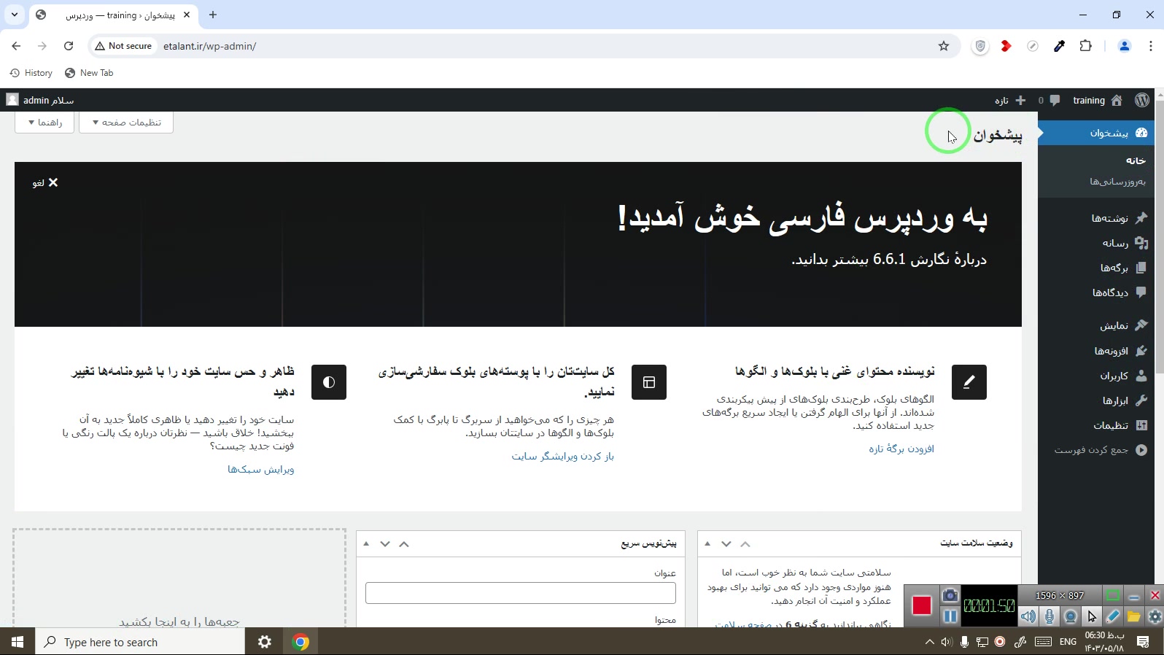Open the Chrome three-dot menu
This screenshot has width=1164, height=655.
click(x=1150, y=46)
